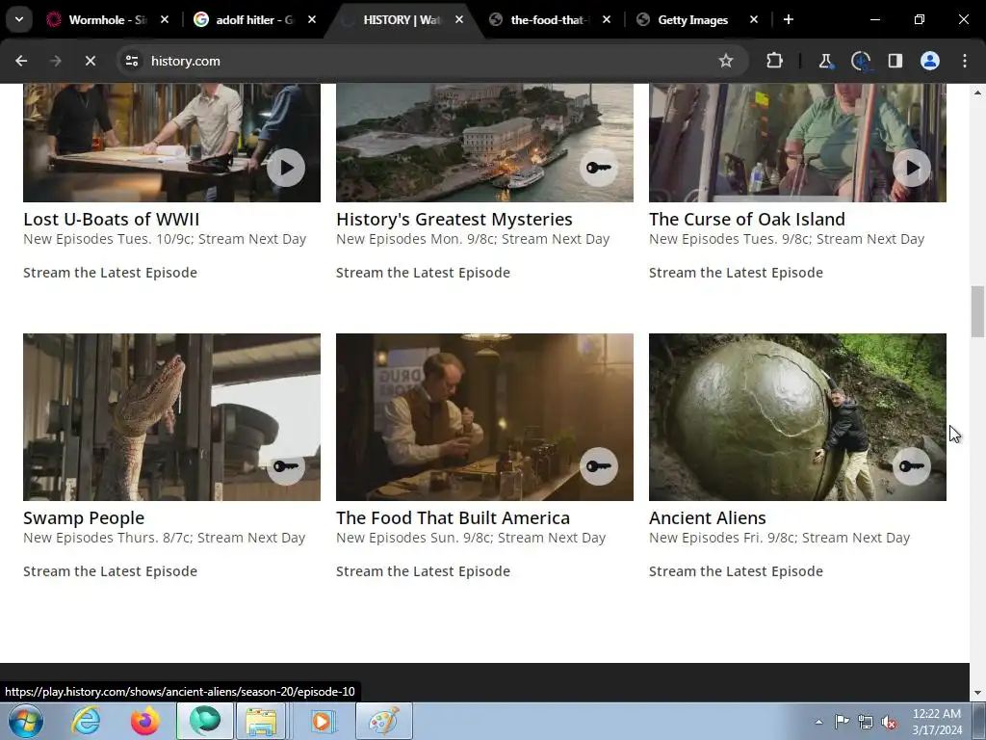The width and height of the screenshot is (986, 740).
Task: Stream latest Curse of Oak Island episode
Action: [736, 273]
